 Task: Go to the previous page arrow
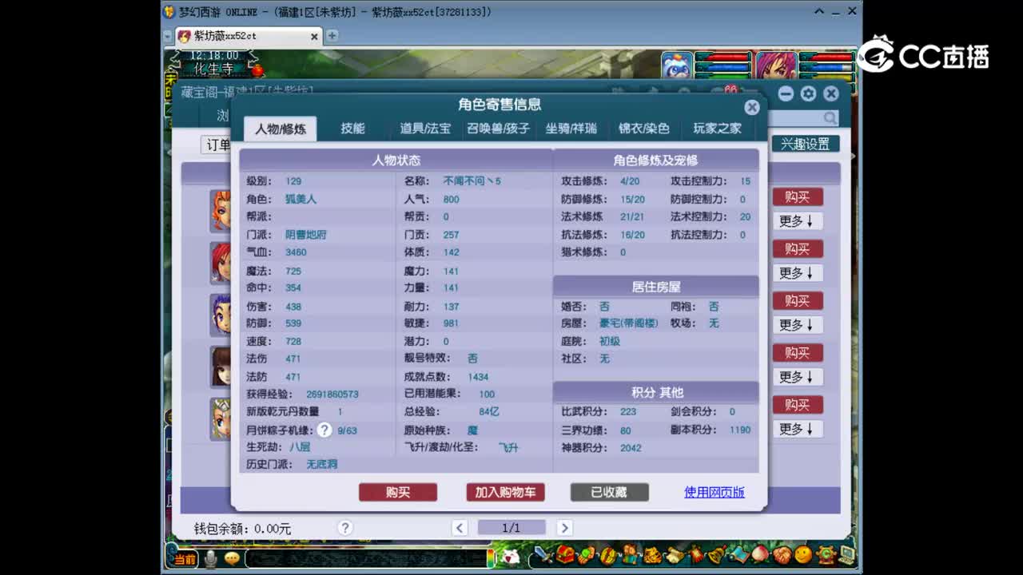(x=459, y=528)
